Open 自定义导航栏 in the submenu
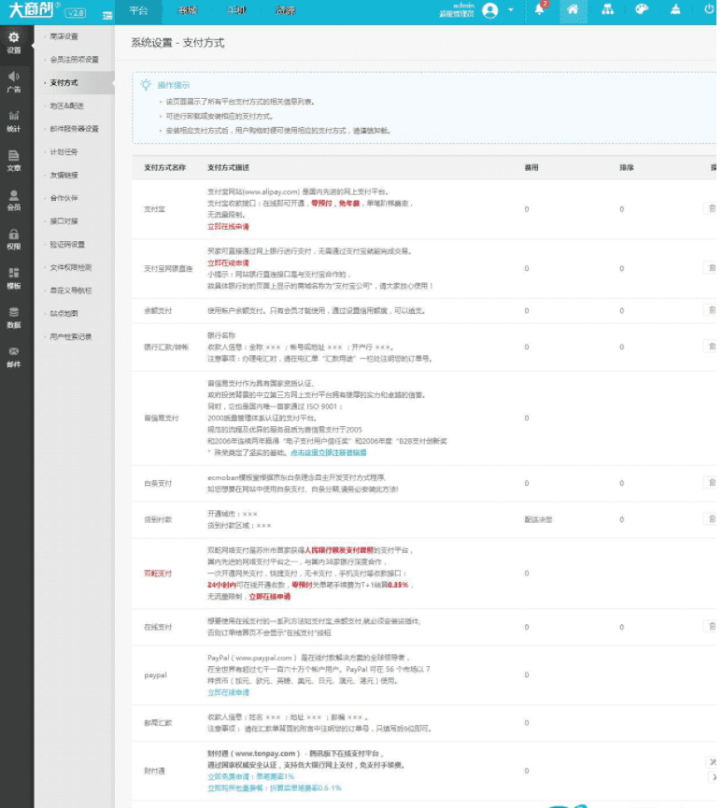The height and width of the screenshot is (808, 723). 71,291
